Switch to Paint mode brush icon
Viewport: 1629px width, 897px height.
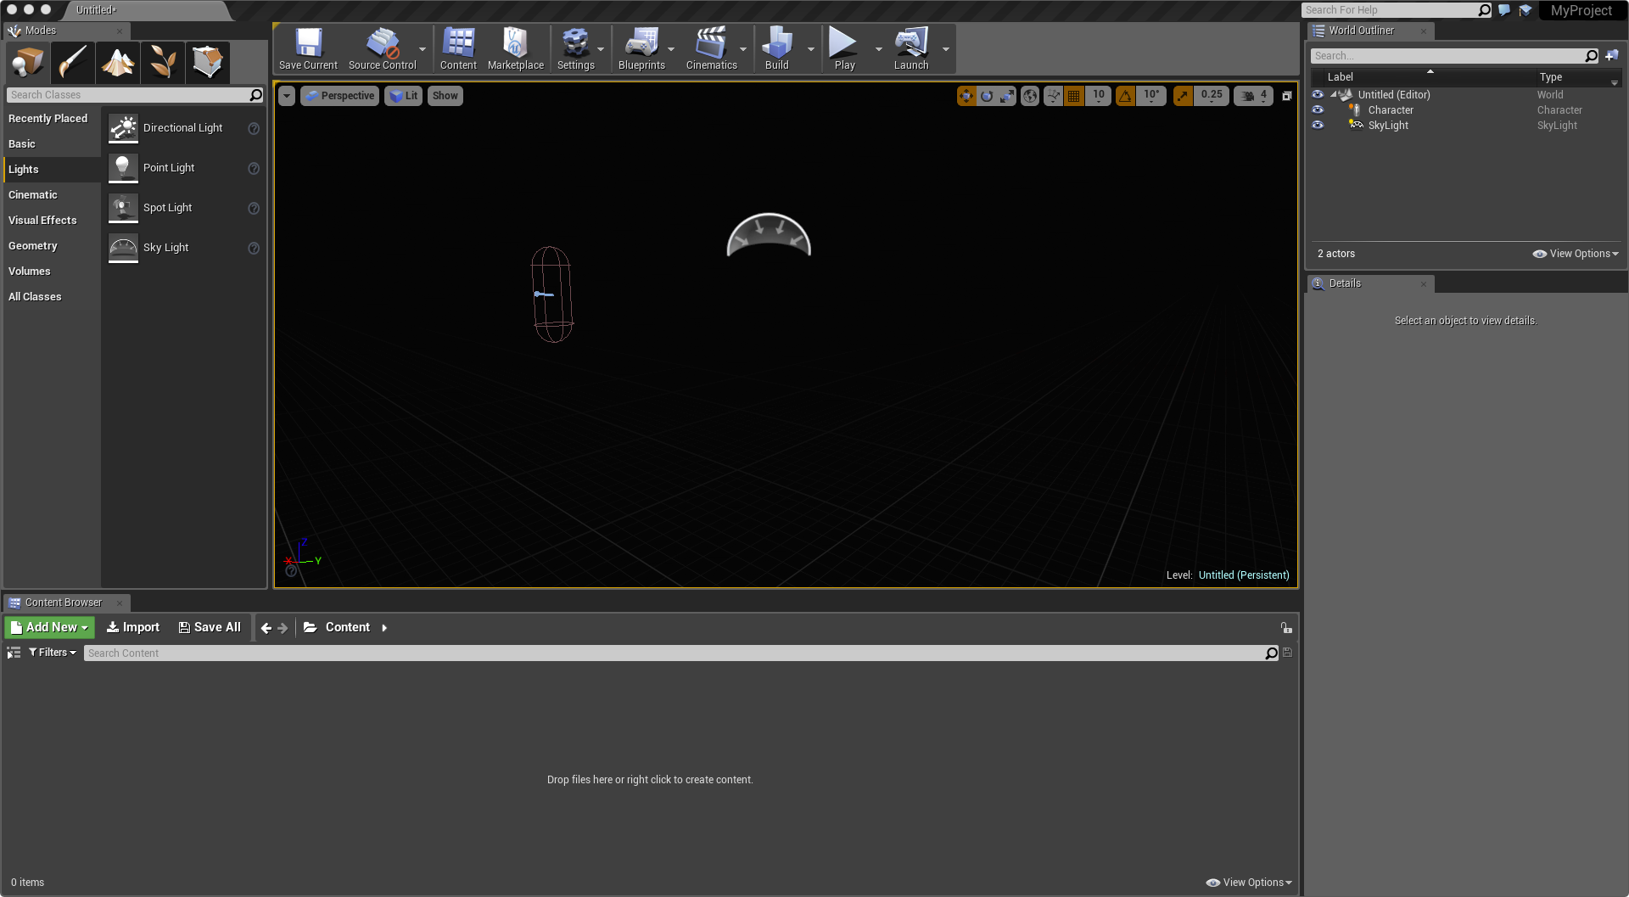tap(73, 62)
